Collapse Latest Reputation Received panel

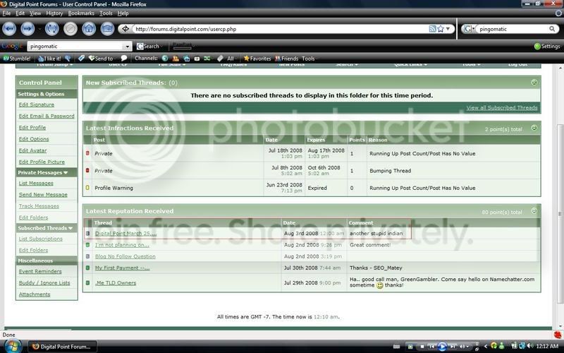pos(534,210)
